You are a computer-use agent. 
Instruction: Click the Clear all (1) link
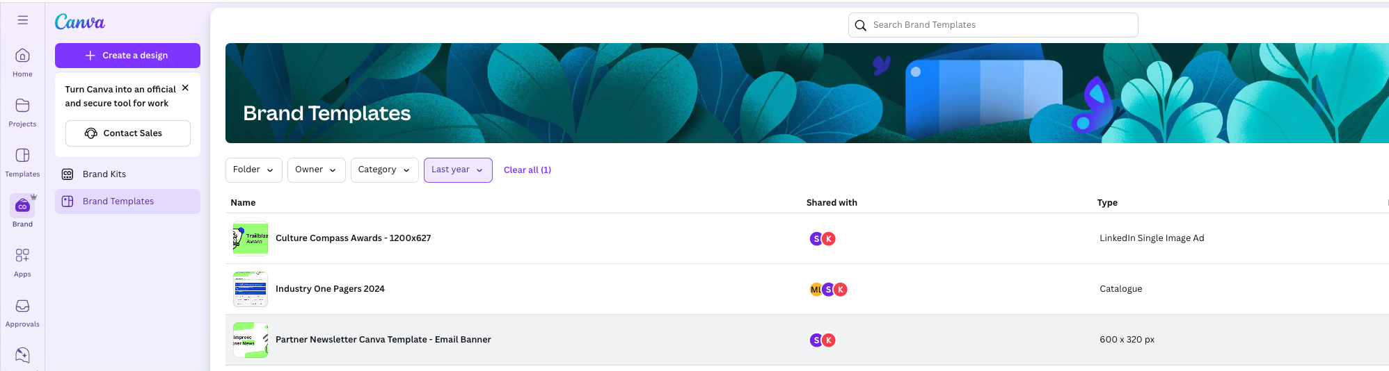(x=527, y=170)
